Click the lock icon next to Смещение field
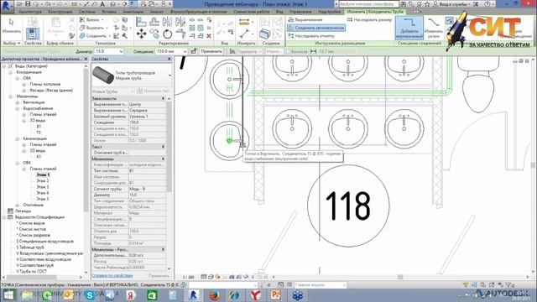This screenshot has height=302, width=537. point(194,51)
